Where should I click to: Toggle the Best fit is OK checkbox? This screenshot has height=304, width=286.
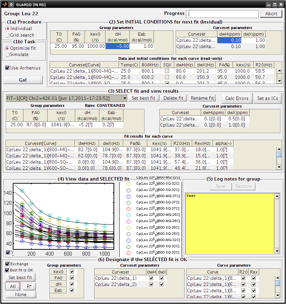coord(7,270)
